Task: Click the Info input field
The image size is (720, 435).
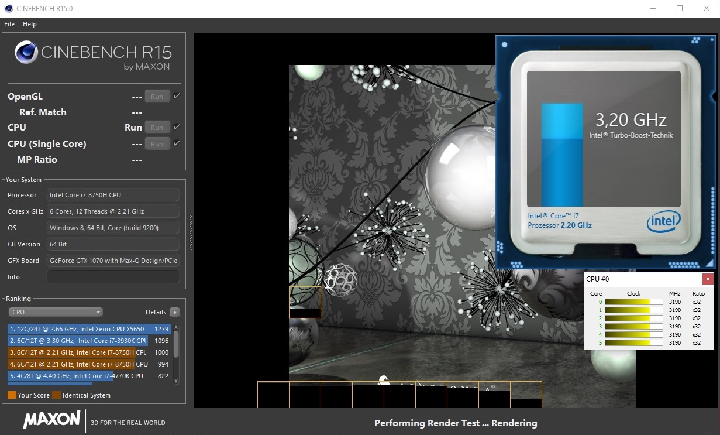Action: [113, 277]
